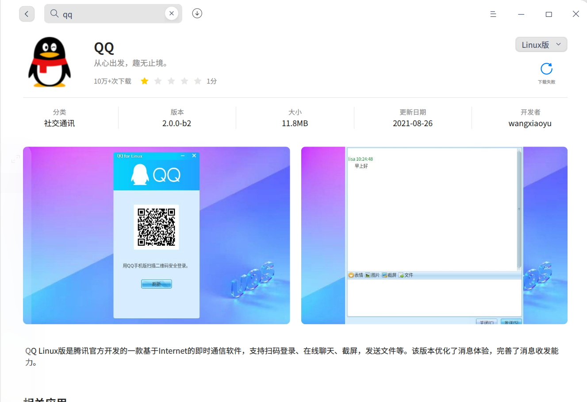Open the chat window screenshot thumbnail
The image size is (587, 402).
pyautogui.click(x=434, y=235)
